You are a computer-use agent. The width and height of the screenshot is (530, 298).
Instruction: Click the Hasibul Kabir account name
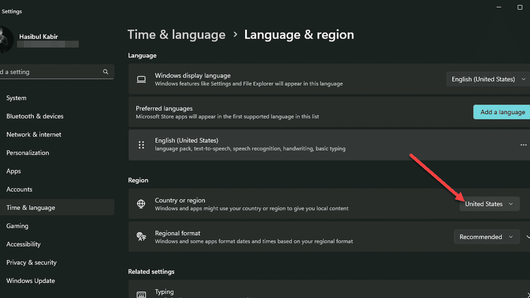tap(39, 36)
